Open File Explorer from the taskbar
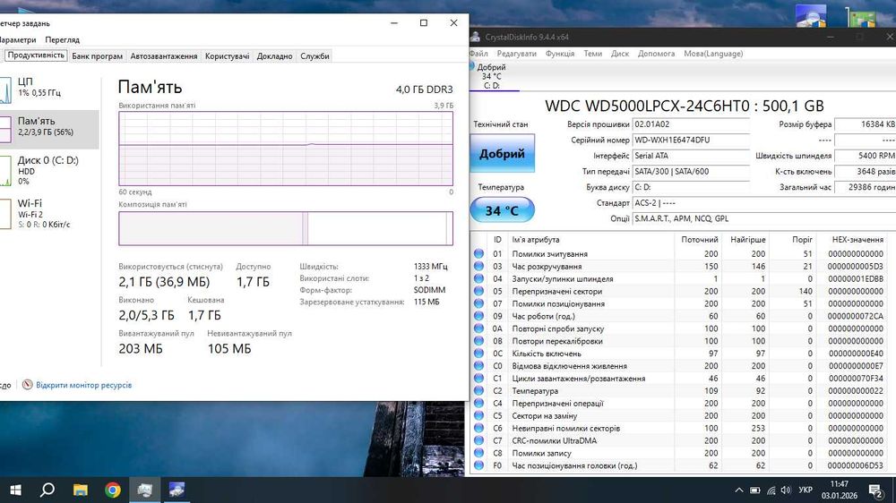The image size is (896, 503). tap(80, 490)
